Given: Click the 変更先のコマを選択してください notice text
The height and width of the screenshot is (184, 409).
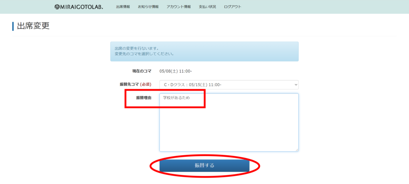Looking at the screenshot, I should pyautogui.click(x=144, y=54).
